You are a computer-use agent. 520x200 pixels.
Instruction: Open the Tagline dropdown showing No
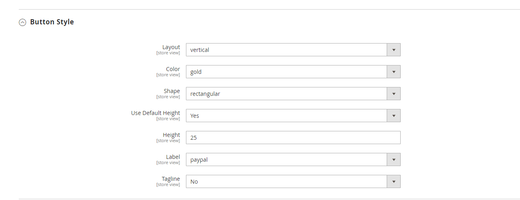click(x=287, y=182)
